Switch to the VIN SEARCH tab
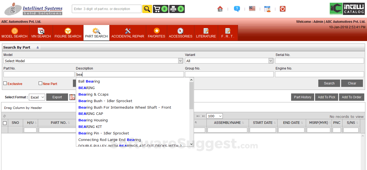The height and width of the screenshot is (170, 367). [x=41, y=33]
